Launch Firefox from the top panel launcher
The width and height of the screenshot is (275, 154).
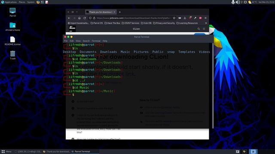(38, 2)
